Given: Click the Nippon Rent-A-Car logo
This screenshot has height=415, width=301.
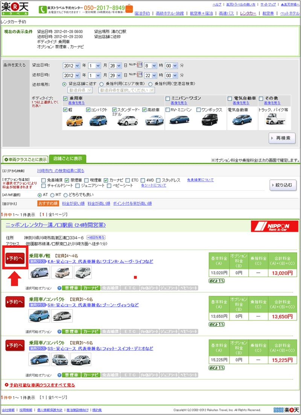Looking at the screenshot, I should (274, 227).
